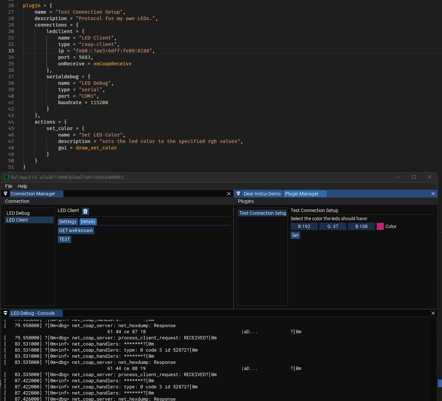Viewport: 442px width, 401px height.
Task: Click code line number 33 in editor
Action: (x=11, y=51)
